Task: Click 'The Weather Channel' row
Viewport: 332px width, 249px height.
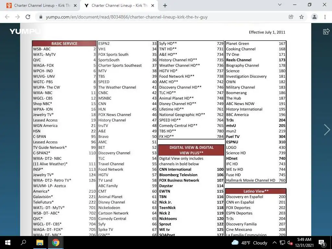Action: coord(127,87)
